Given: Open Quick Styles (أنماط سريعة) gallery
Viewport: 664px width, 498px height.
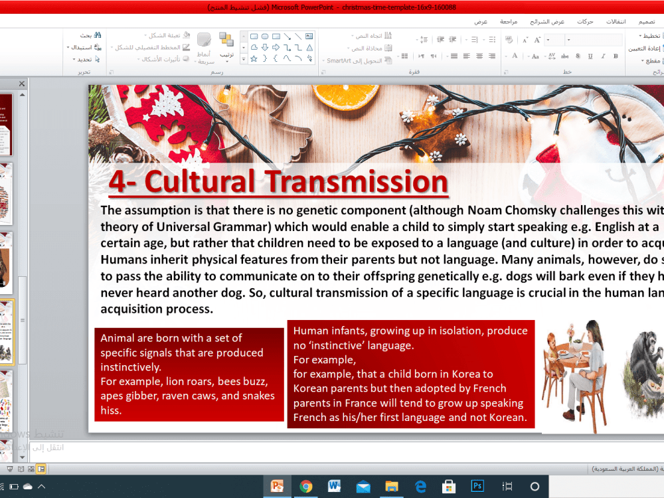Looking at the screenshot, I should tap(205, 48).
